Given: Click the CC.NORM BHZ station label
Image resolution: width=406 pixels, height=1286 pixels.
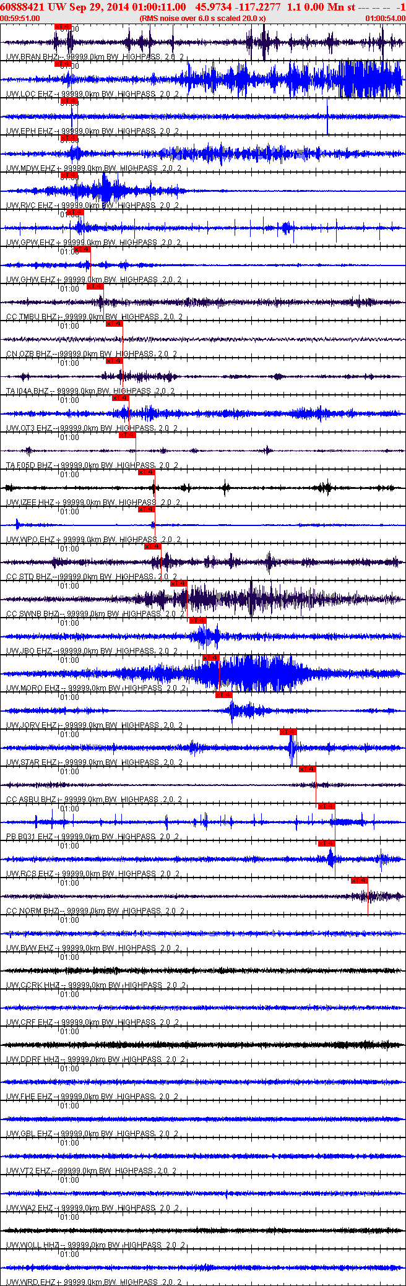Looking at the screenshot, I should pyautogui.click(x=33, y=911).
